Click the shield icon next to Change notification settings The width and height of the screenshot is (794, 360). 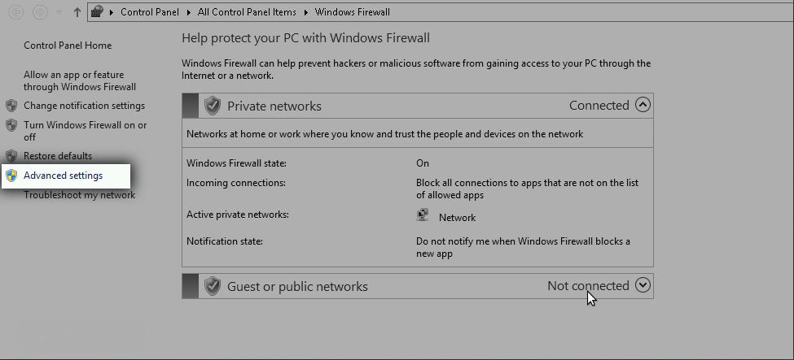click(11, 106)
